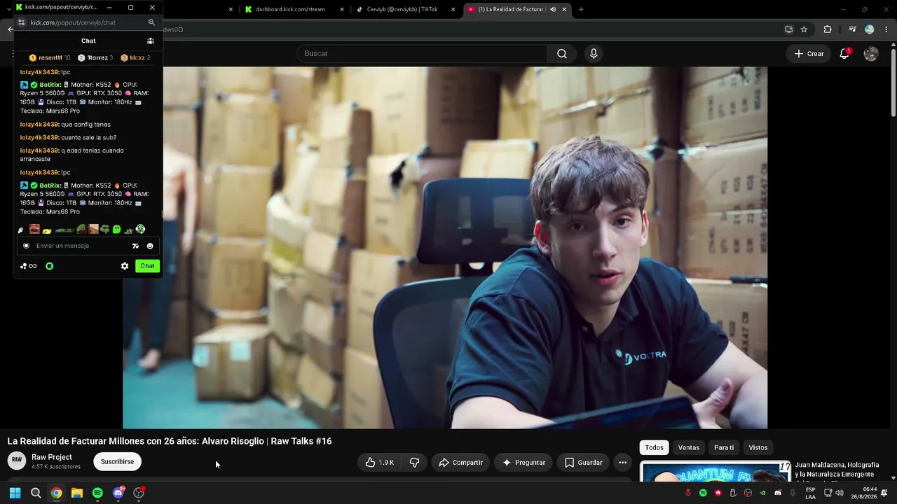Open the Crear menu on YouTube

click(x=809, y=54)
